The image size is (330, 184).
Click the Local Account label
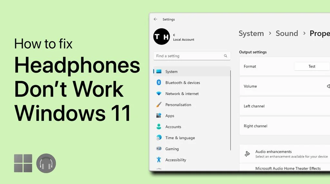pos(183,39)
